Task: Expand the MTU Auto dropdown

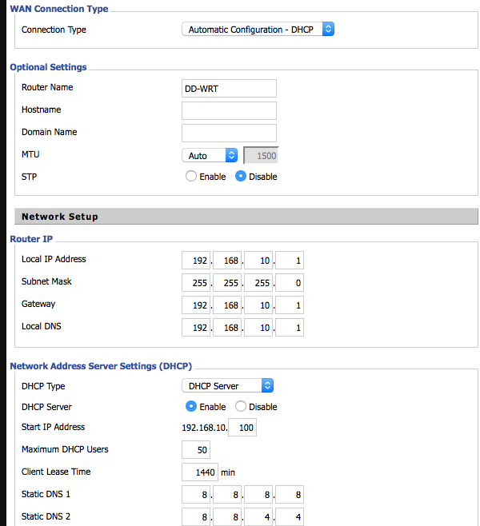Action: tap(210, 155)
